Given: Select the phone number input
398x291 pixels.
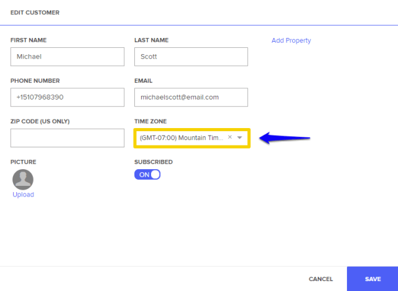Looking at the screenshot, I should click(67, 97).
